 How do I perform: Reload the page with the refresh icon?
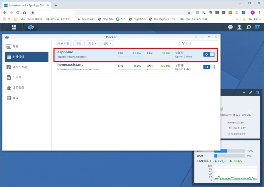[x=18, y=12]
